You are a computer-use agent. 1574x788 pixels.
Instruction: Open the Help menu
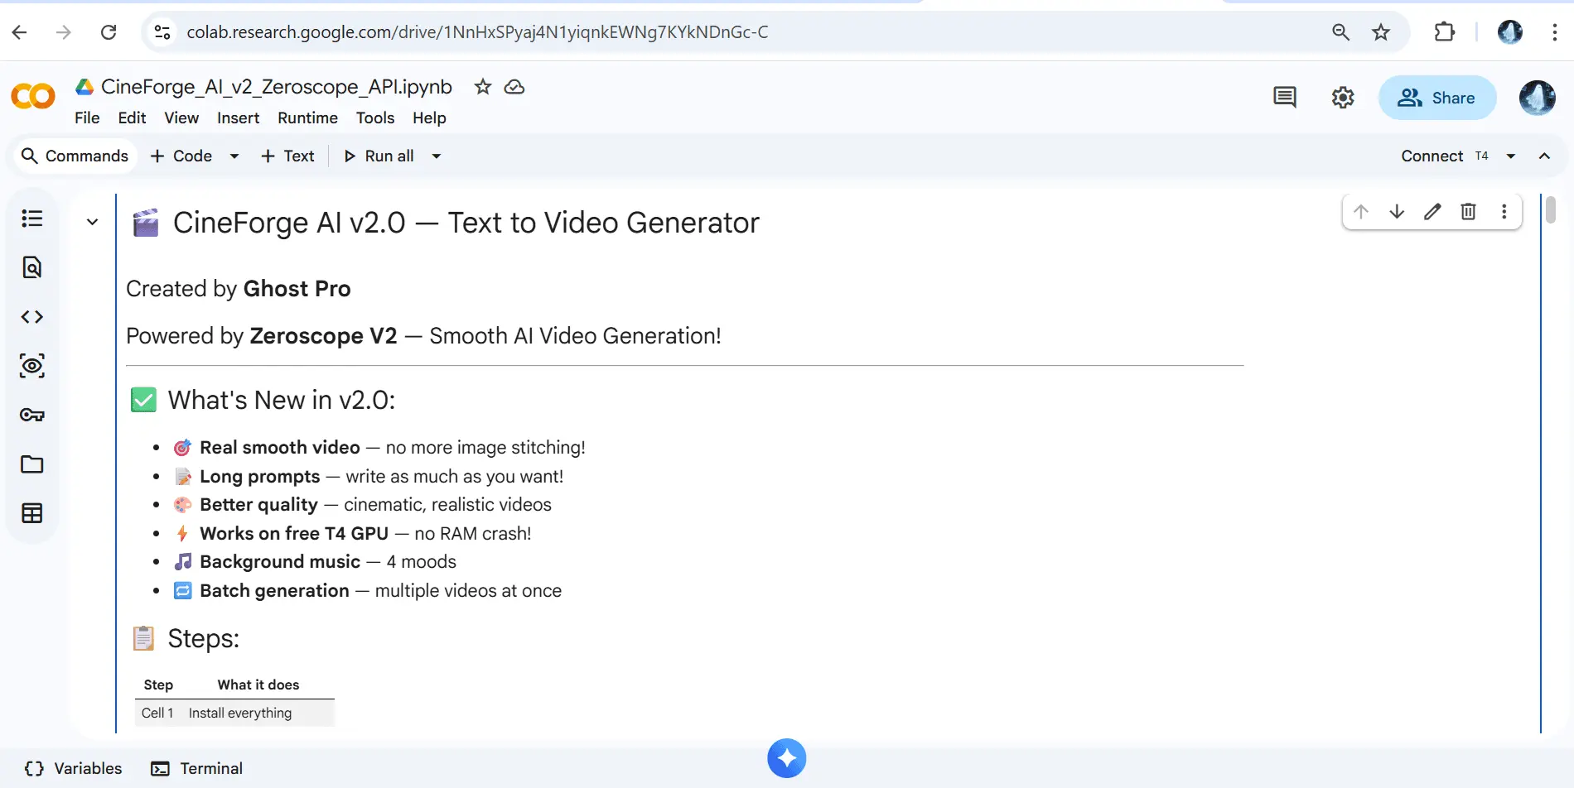coord(429,118)
